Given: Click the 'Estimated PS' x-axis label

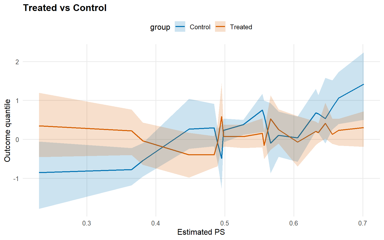Looking at the screenshot, I should pyautogui.click(x=201, y=232).
